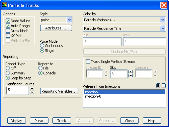The width and height of the screenshot is (169, 127).
Task: Open the style Attributes dialog
Action: click(56, 28)
